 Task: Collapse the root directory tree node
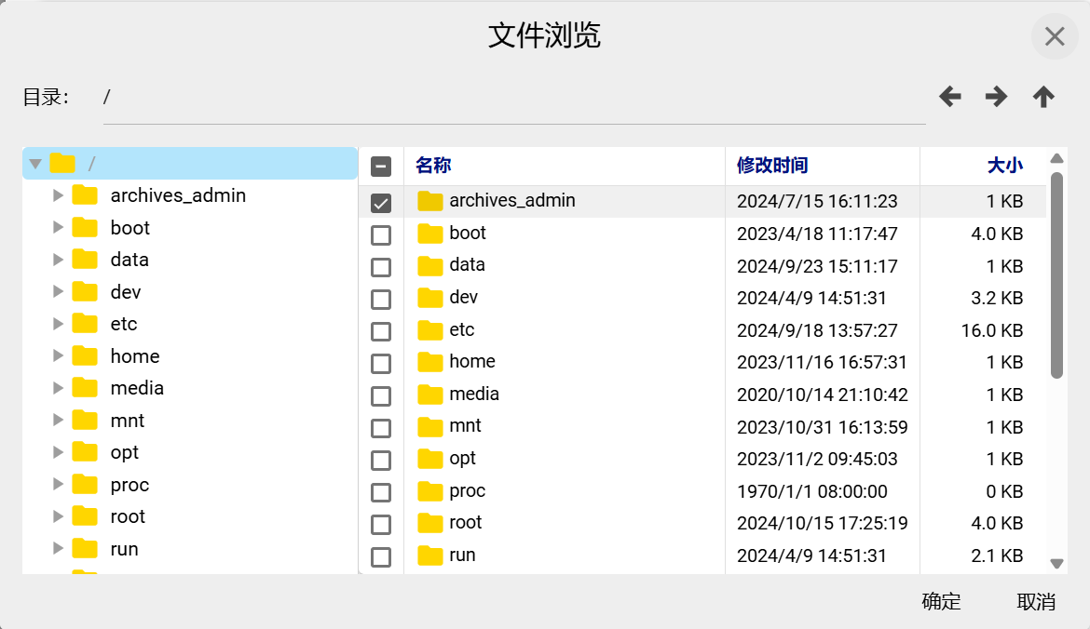[x=35, y=164]
